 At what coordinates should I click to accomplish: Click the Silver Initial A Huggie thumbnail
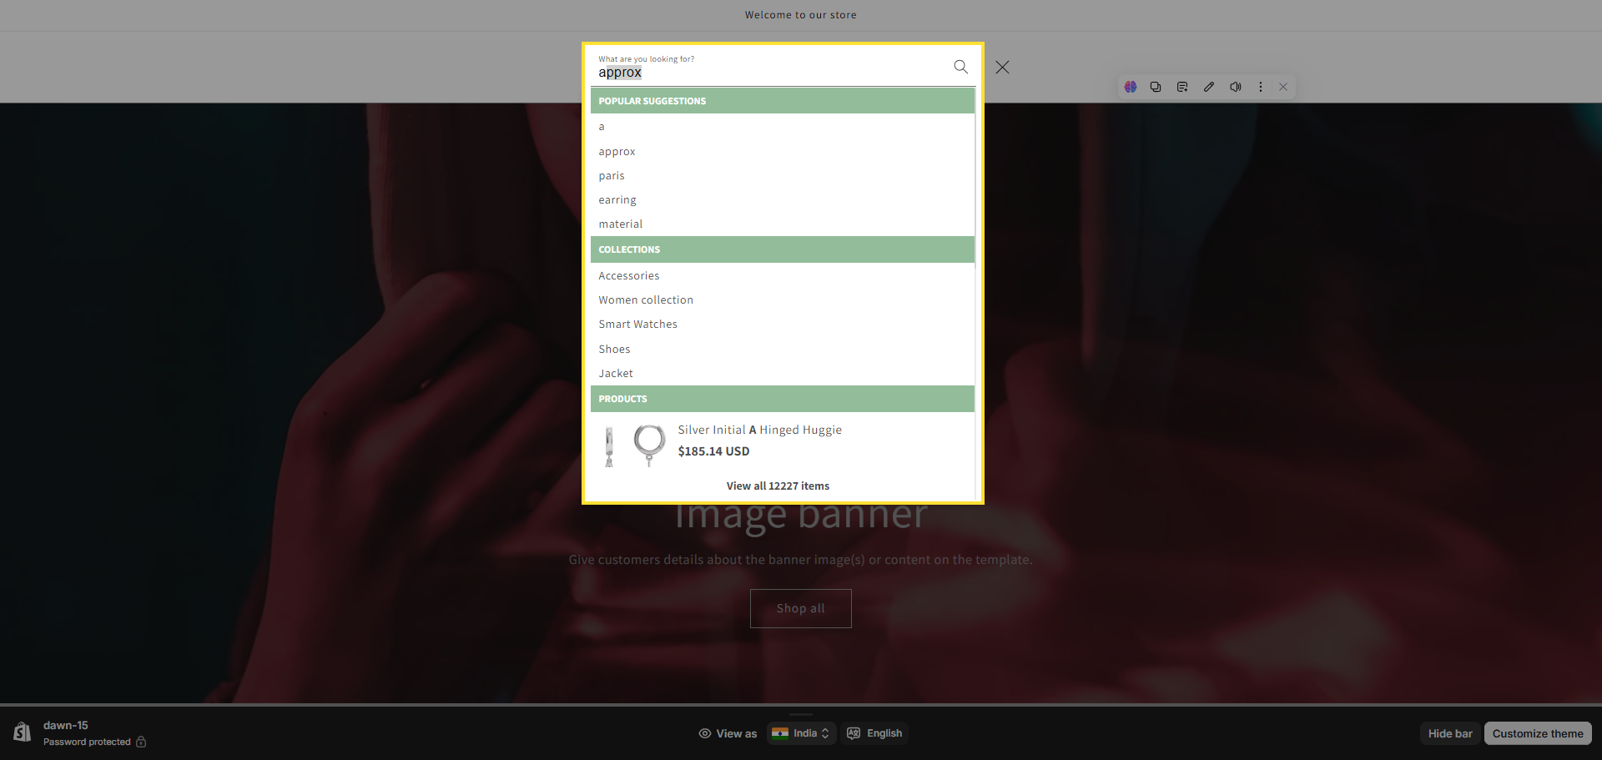click(x=634, y=445)
